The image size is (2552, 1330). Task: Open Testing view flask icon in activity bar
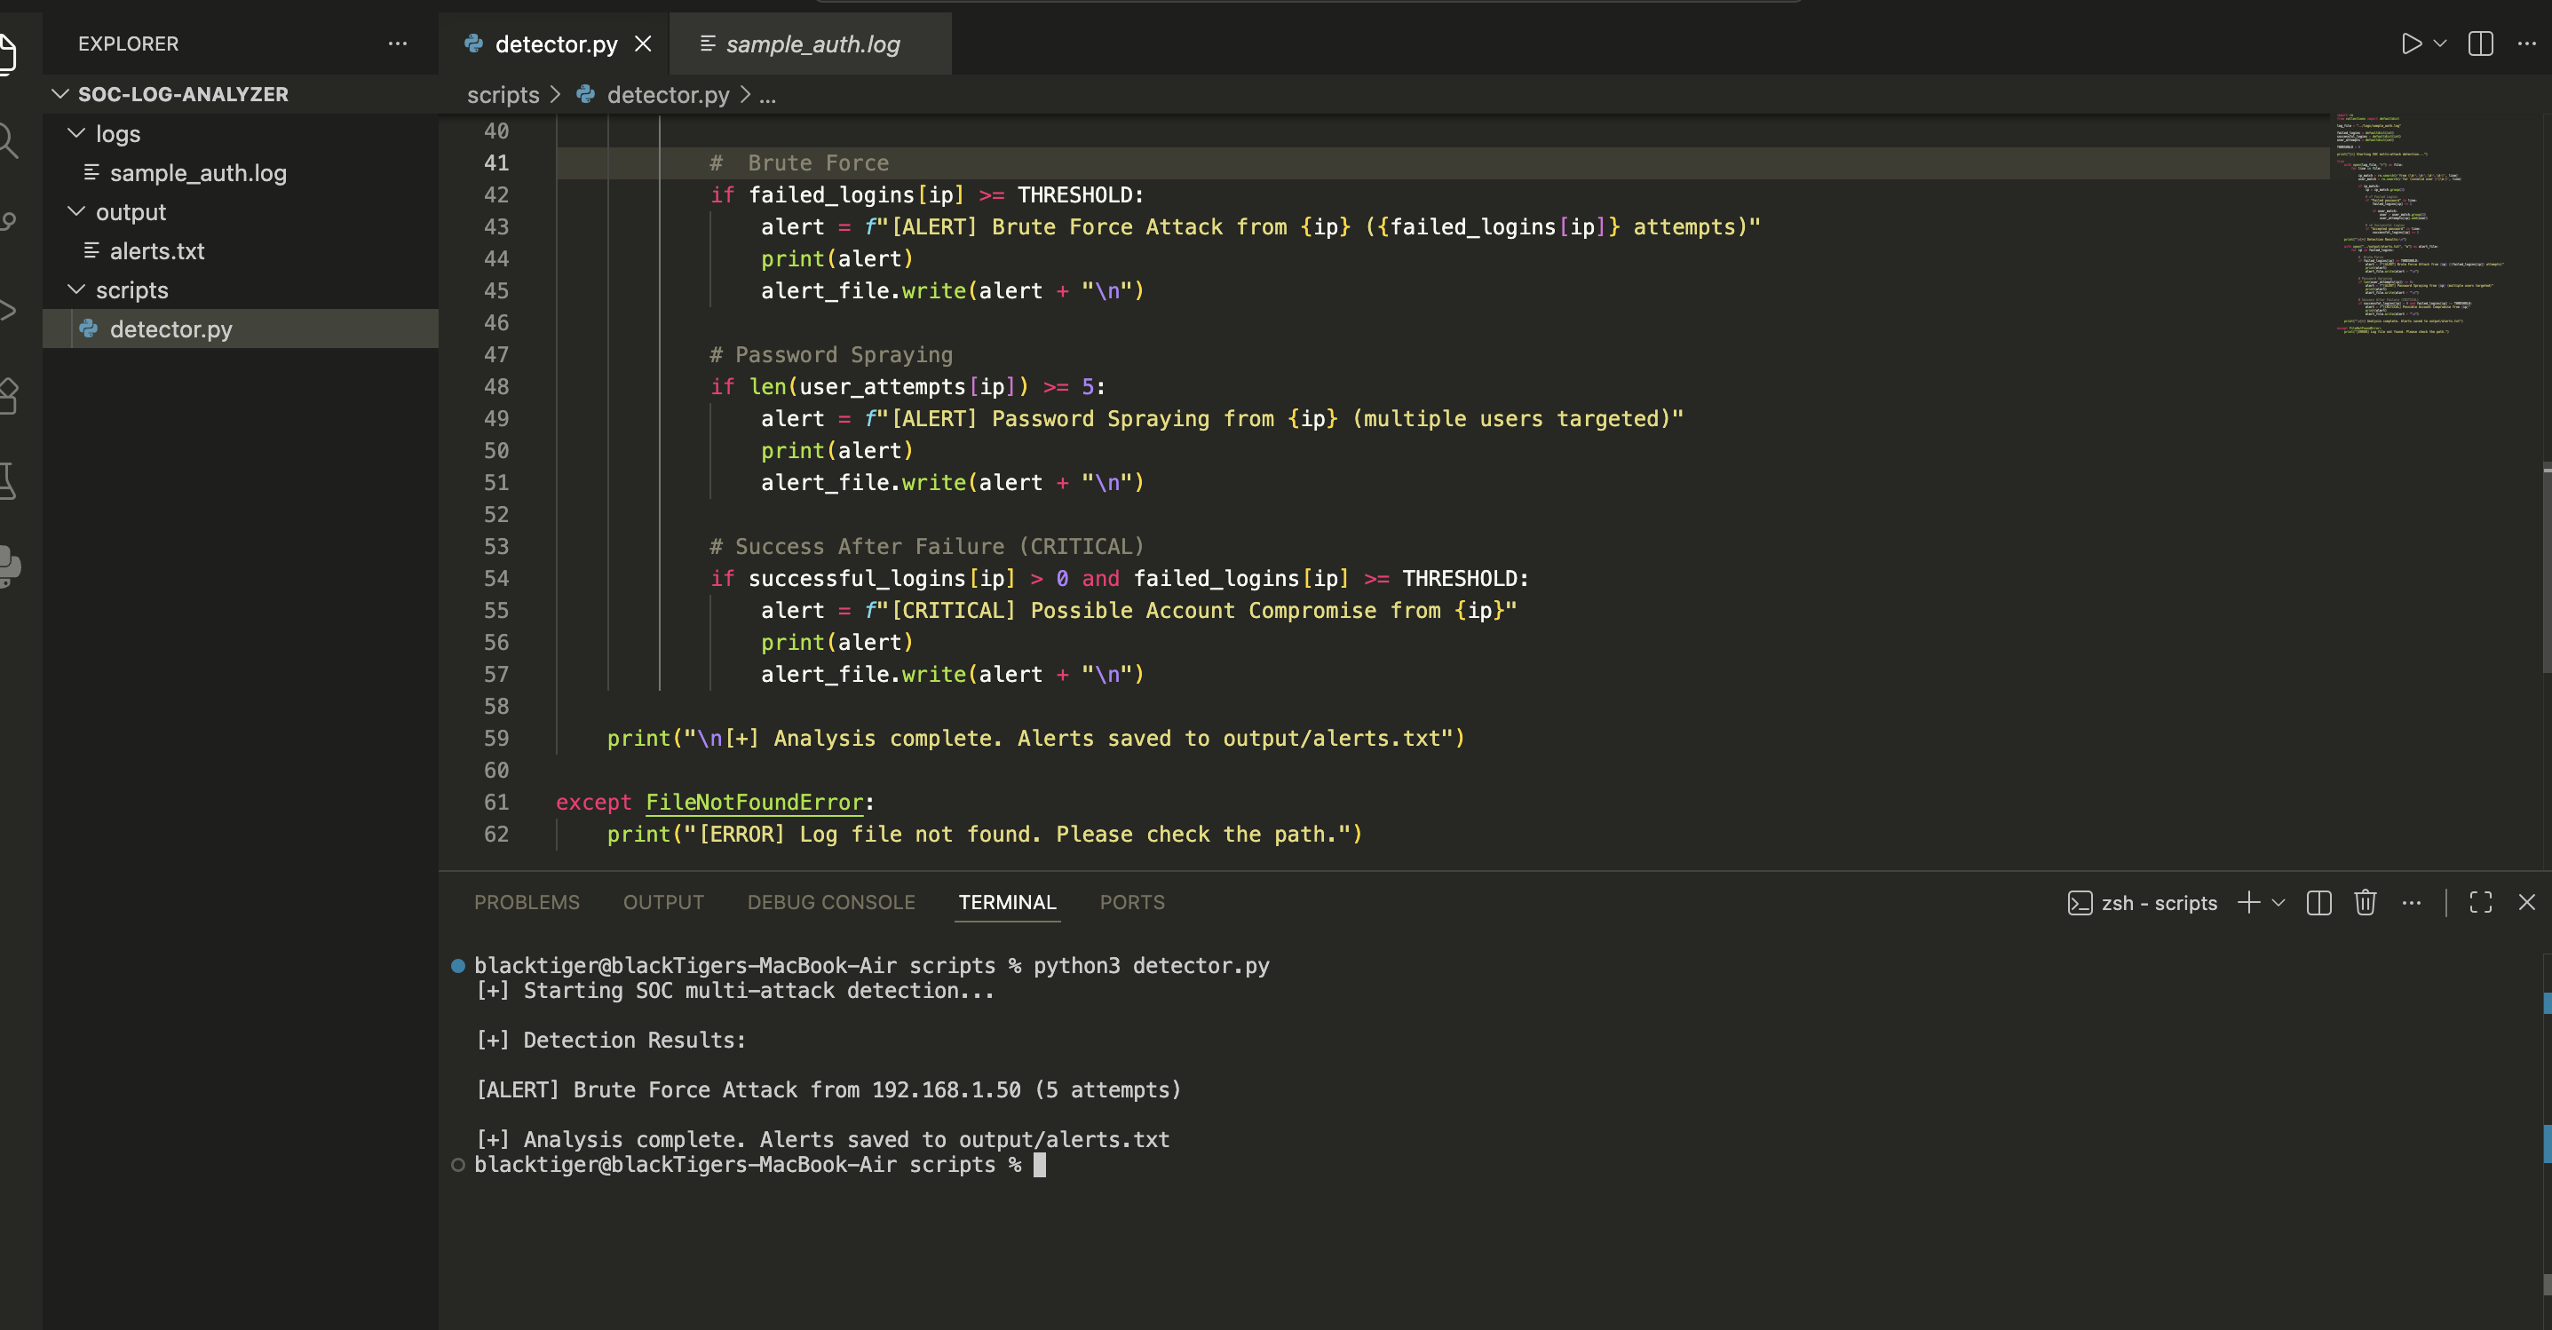pyautogui.click(x=8, y=481)
